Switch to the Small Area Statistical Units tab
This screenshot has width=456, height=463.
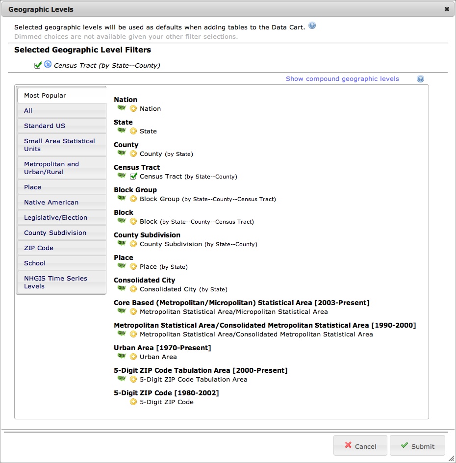61,145
